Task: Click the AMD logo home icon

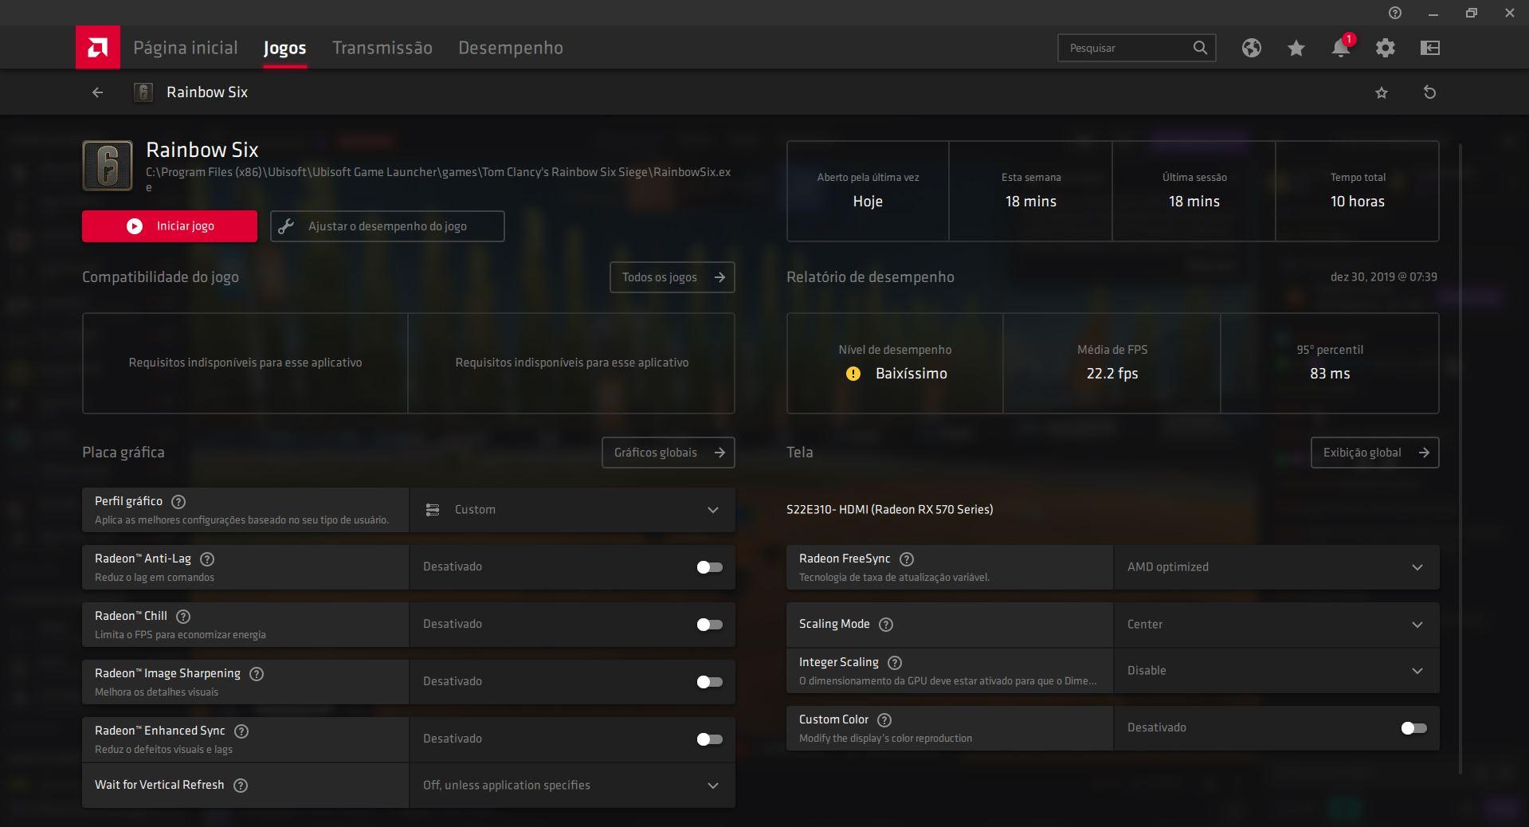Action: click(x=97, y=48)
